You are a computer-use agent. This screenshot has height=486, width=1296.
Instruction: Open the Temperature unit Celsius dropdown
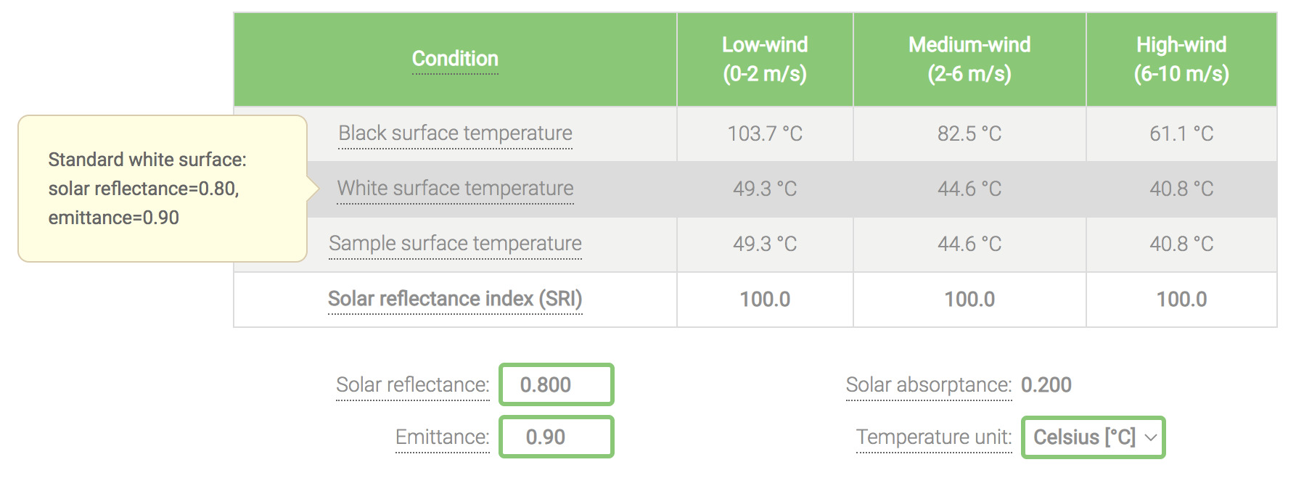[x=1093, y=437]
